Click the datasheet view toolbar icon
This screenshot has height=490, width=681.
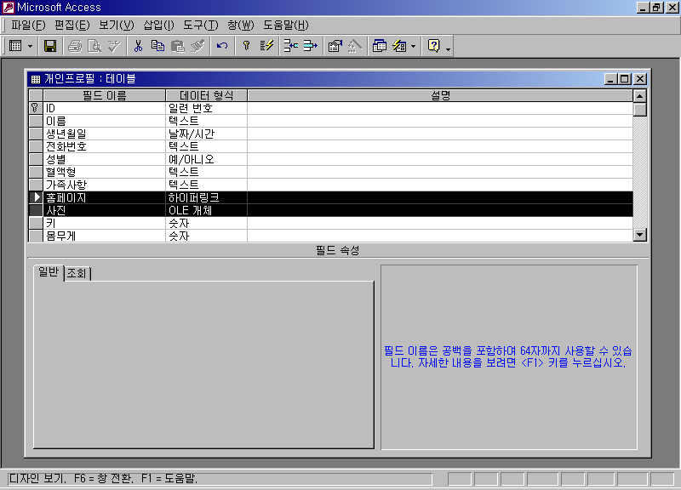(x=15, y=46)
